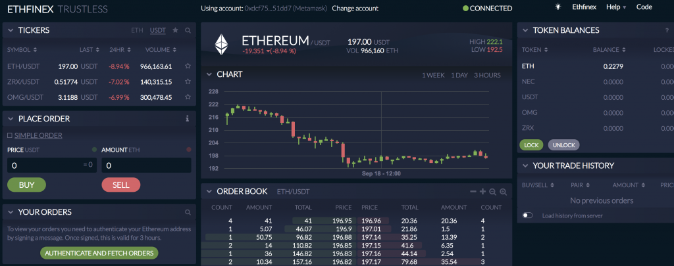Click the green Buy button

(26, 185)
